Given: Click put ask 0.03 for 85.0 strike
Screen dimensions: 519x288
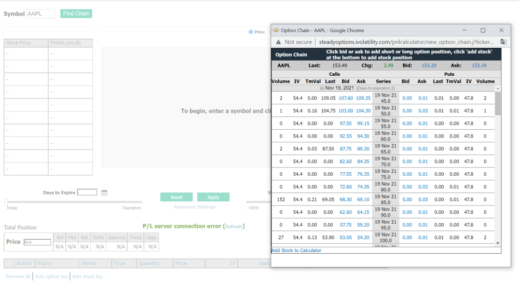Looking at the screenshot, I should click(x=423, y=200).
